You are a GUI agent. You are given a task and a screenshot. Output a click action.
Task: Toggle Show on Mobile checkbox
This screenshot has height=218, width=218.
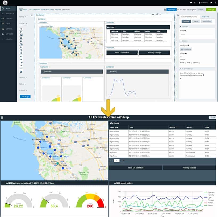coord(185,63)
